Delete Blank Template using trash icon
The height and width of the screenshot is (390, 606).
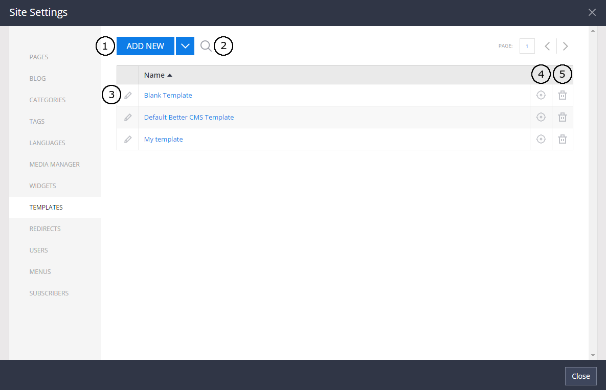(562, 95)
